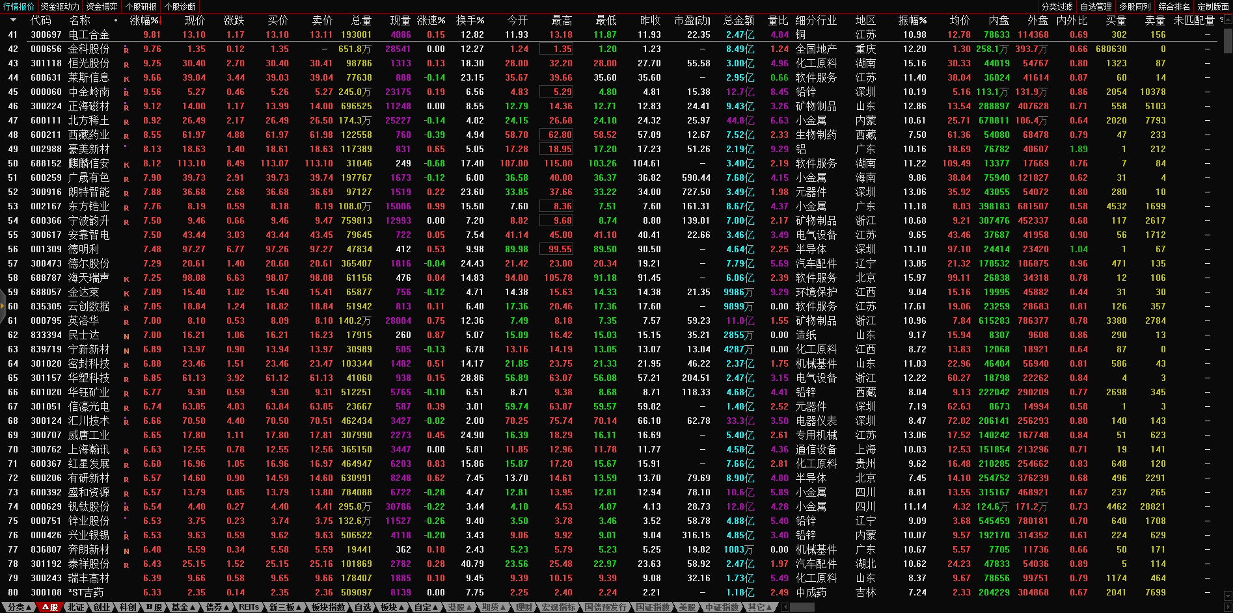Select the 创业 market tab
The height and width of the screenshot is (613, 1233).
tap(102, 607)
